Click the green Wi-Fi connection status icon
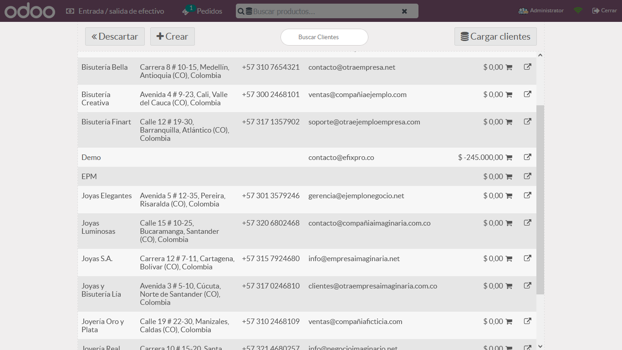The image size is (622, 350). [578, 10]
